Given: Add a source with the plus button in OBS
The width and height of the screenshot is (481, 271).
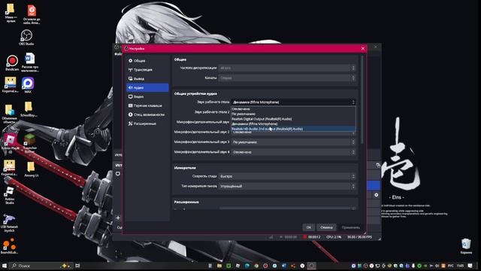Looking at the screenshot, I should pos(118,218).
